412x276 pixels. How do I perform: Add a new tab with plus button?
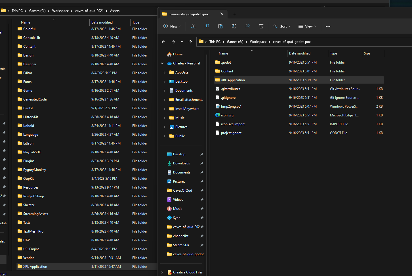tap(235, 14)
